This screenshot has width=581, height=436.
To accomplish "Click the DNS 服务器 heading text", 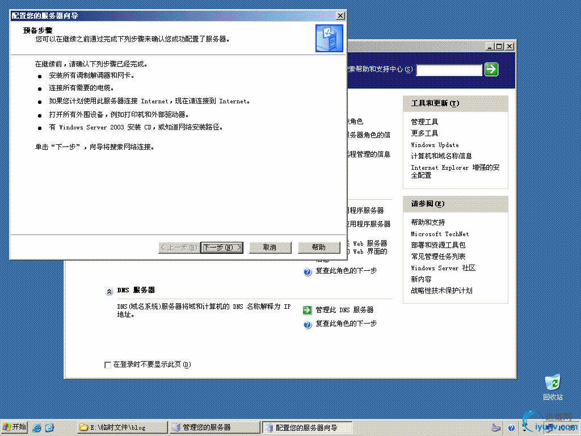I will coord(136,290).
